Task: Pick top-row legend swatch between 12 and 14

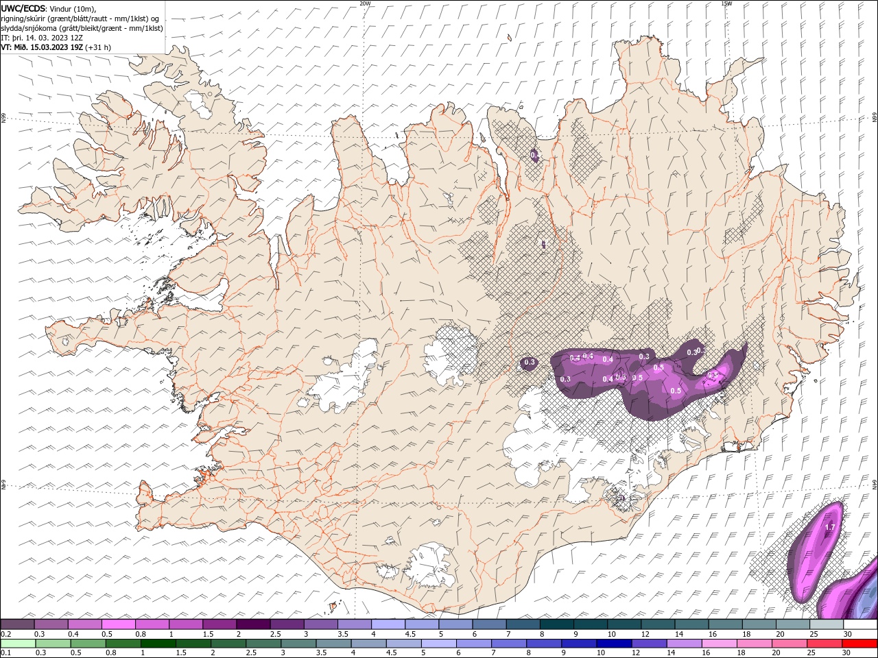Action: tap(658, 624)
